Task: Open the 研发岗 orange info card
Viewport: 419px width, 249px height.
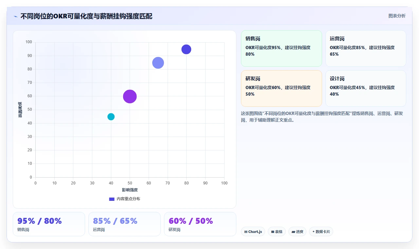Action: pyautogui.click(x=282, y=88)
